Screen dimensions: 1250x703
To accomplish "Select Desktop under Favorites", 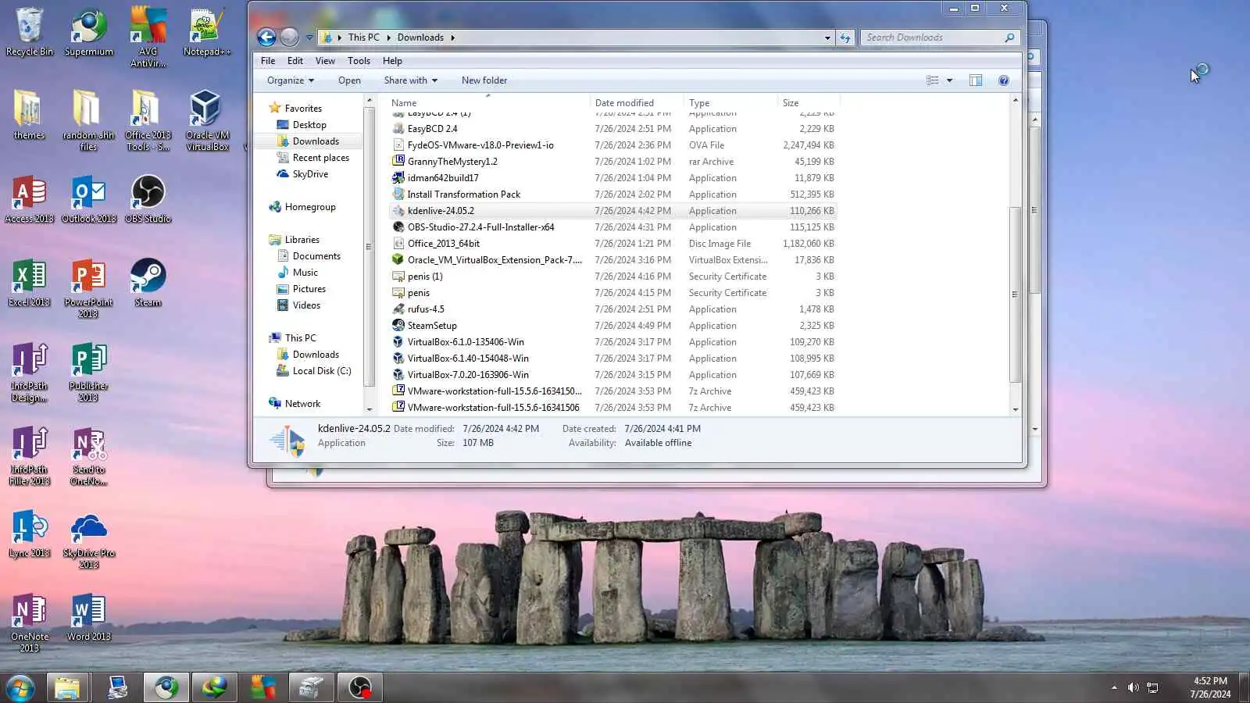I will click(309, 125).
